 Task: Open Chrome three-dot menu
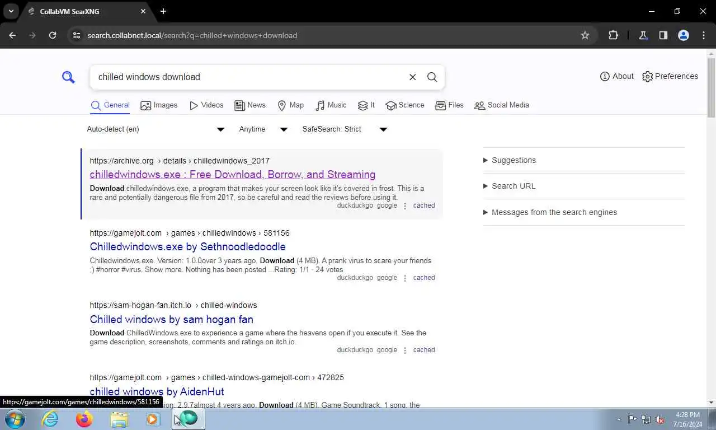tap(704, 35)
